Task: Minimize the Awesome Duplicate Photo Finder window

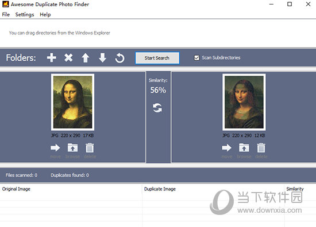Action: [271, 4]
